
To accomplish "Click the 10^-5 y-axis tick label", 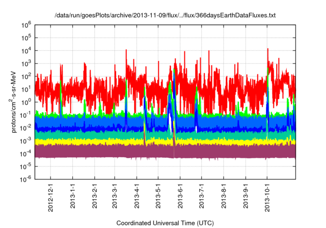I will pos(25,167).
